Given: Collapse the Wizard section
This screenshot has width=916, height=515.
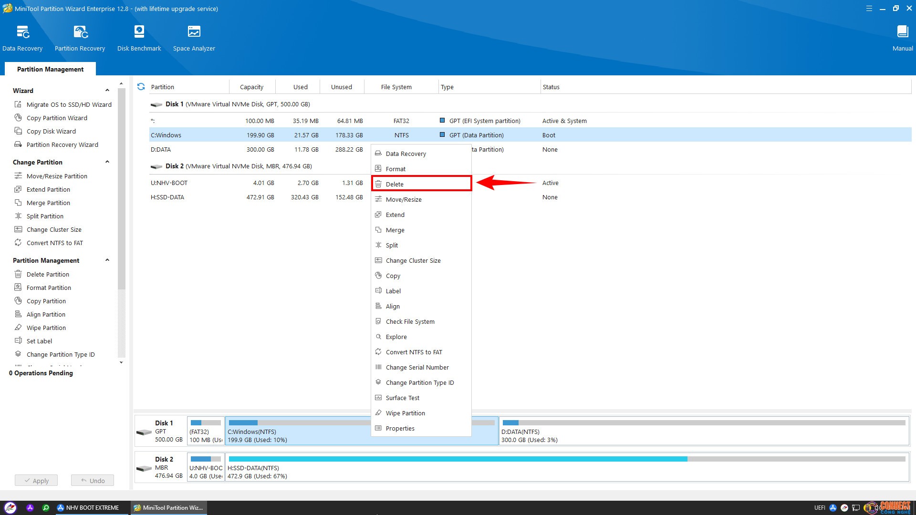Looking at the screenshot, I should point(107,91).
